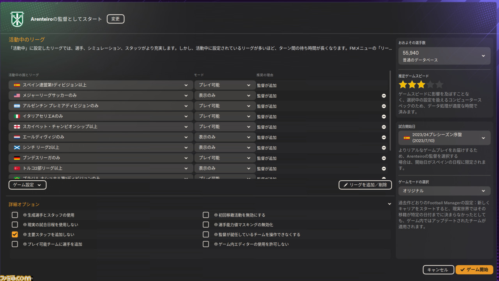Remove the アルゼンチン プレミアディビジョンのみ row

coord(384,106)
